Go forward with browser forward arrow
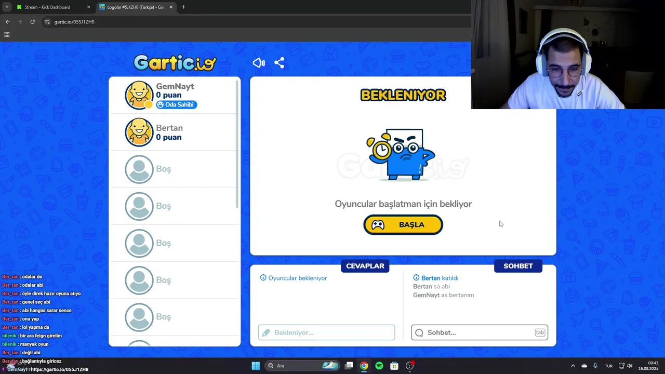The width and height of the screenshot is (665, 374). [x=20, y=22]
